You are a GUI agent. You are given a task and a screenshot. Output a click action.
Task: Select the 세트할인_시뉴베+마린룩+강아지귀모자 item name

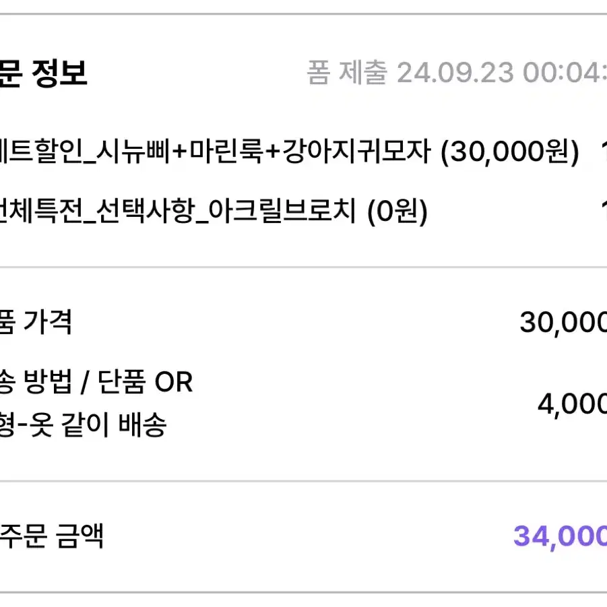[215, 151]
